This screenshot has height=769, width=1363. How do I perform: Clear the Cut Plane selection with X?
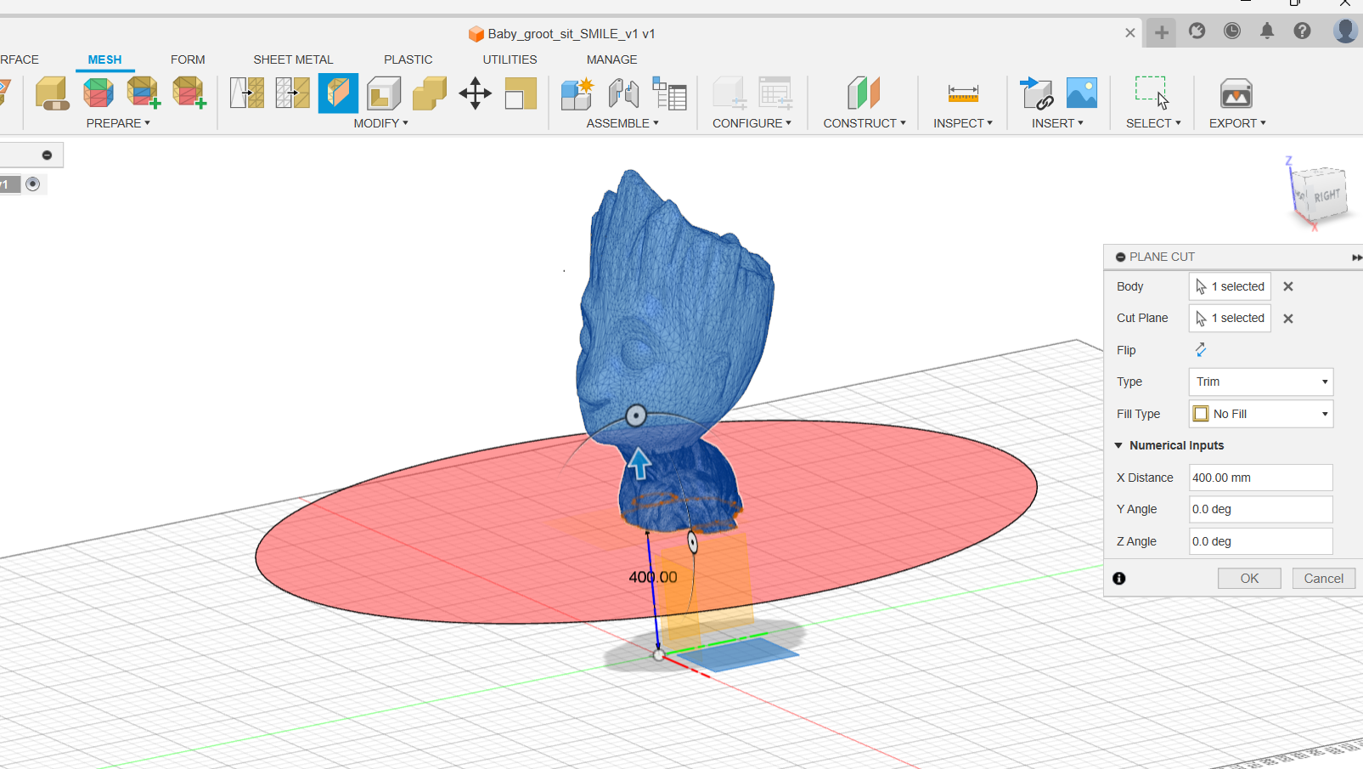[1288, 319]
